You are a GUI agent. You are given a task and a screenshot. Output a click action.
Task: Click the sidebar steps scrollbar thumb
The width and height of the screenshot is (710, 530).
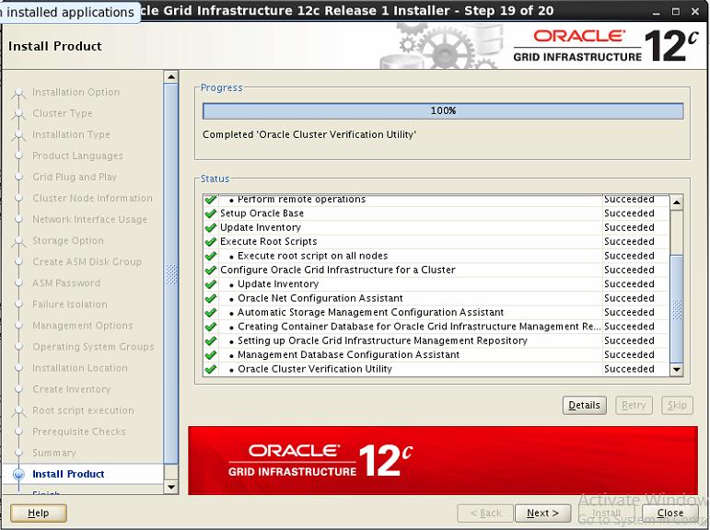pos(171,274)
